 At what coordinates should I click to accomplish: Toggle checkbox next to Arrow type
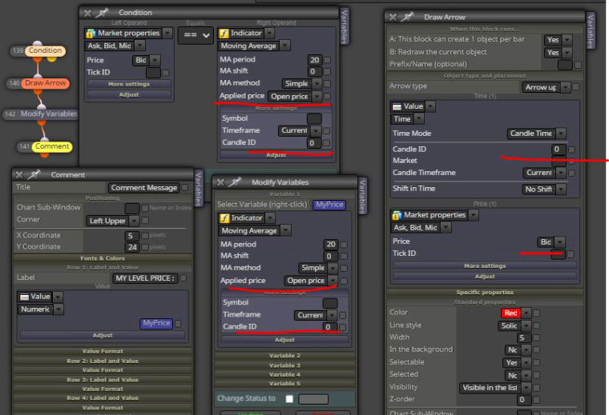[575, 87]
